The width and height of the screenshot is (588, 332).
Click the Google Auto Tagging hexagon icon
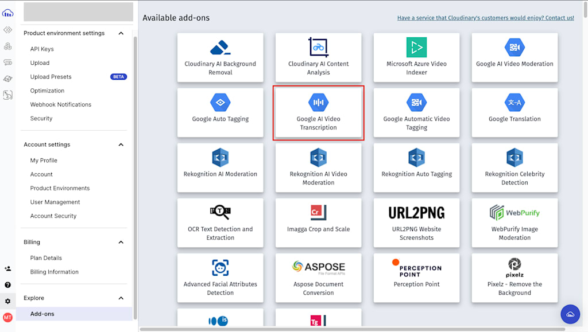[220, 102]
